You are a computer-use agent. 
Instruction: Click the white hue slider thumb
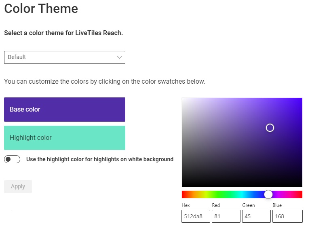point(268,194)
